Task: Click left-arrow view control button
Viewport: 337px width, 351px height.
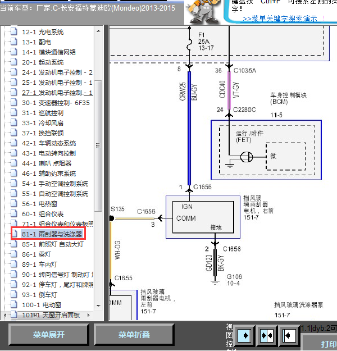Action: pyautogui.click(x=289, y=335)
